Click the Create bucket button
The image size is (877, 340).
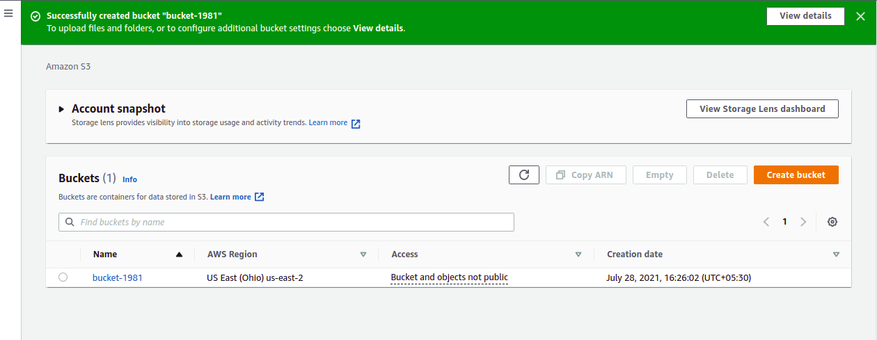[796, 175]
